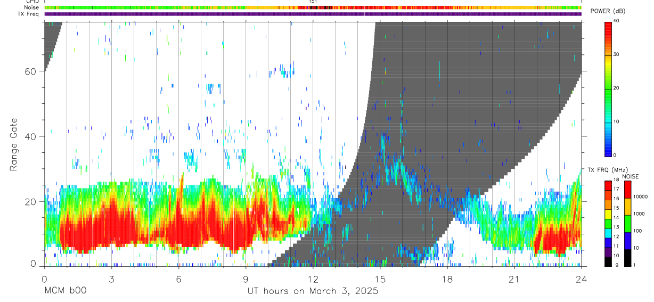Click the 'NOISE' legend title

click(631, 176)
